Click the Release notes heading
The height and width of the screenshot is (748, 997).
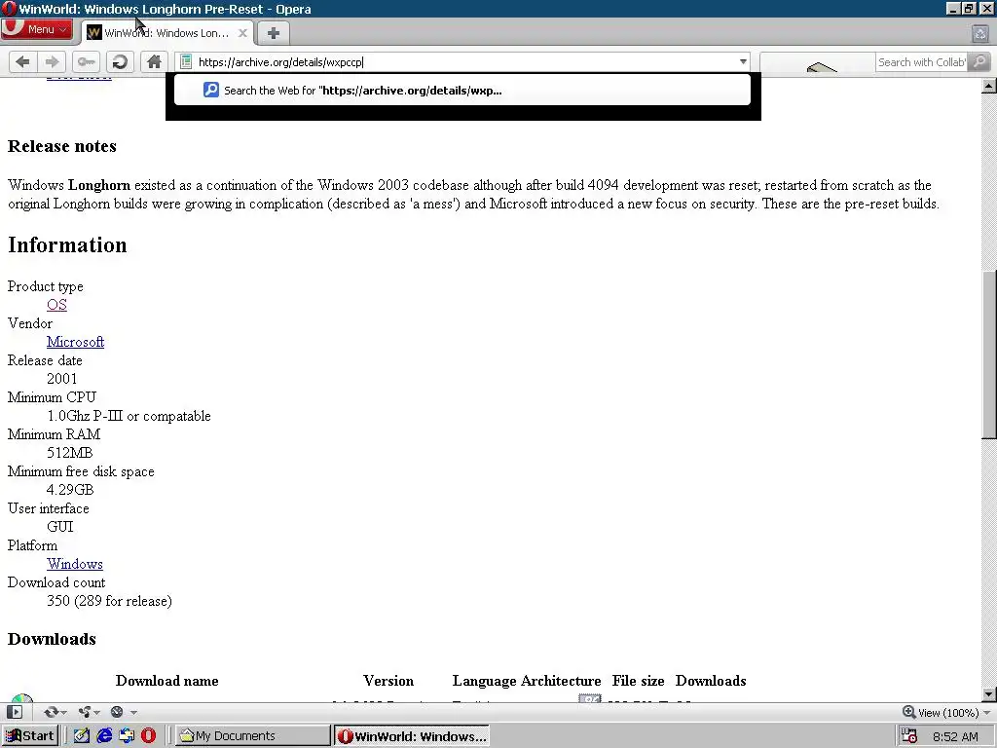(62, 146)
